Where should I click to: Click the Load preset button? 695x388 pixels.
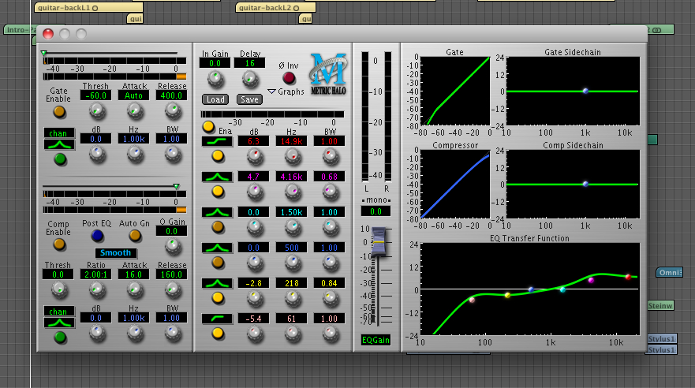click(215, 99)
